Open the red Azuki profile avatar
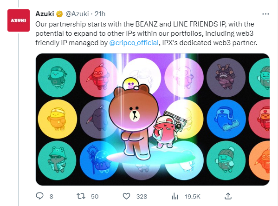 [19, 20]
